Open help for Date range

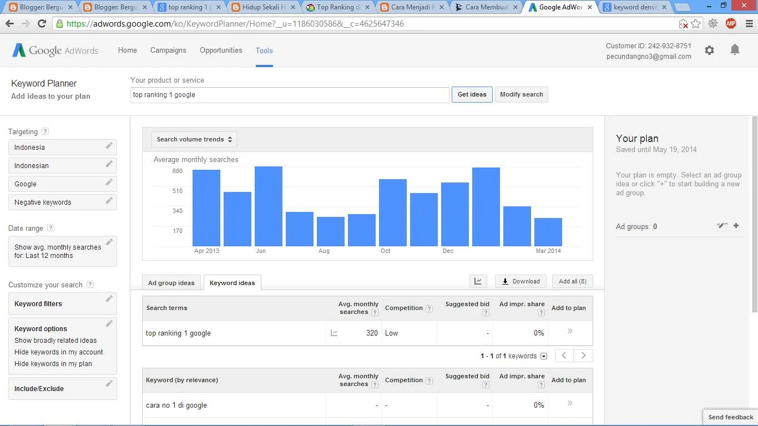pyautogui.click(x=51, y=228)
